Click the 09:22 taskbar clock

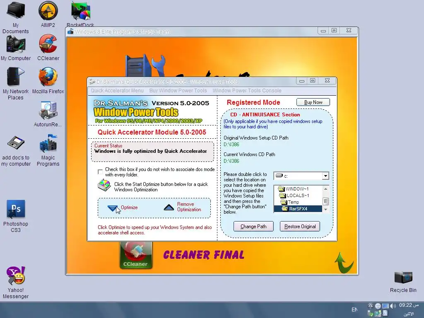coord(409,305)
